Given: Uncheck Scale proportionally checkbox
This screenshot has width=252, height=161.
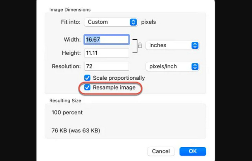Looking at the screenshot, I should 87,78.
